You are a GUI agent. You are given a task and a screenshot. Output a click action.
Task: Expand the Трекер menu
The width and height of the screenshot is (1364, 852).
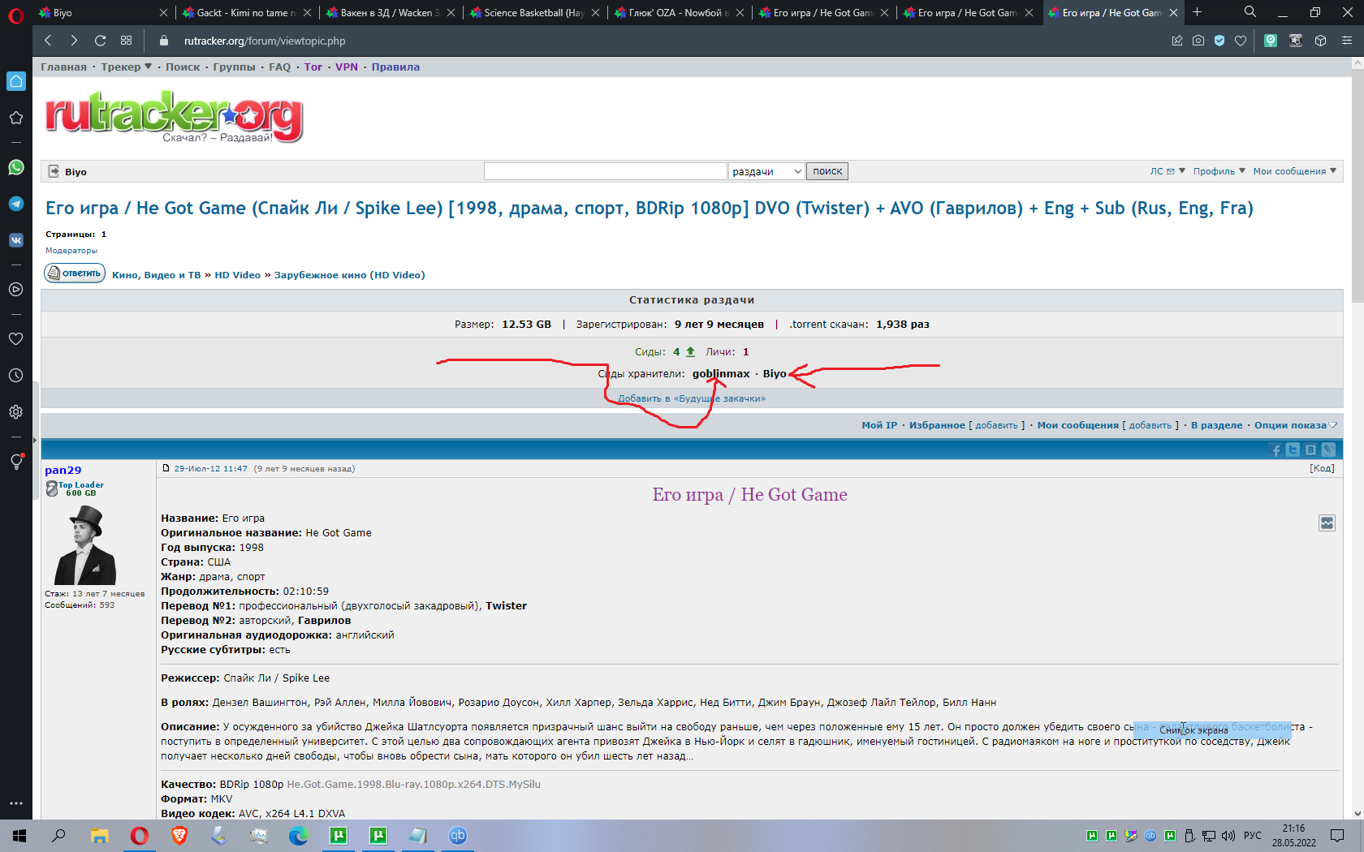(x=127, y=67)
